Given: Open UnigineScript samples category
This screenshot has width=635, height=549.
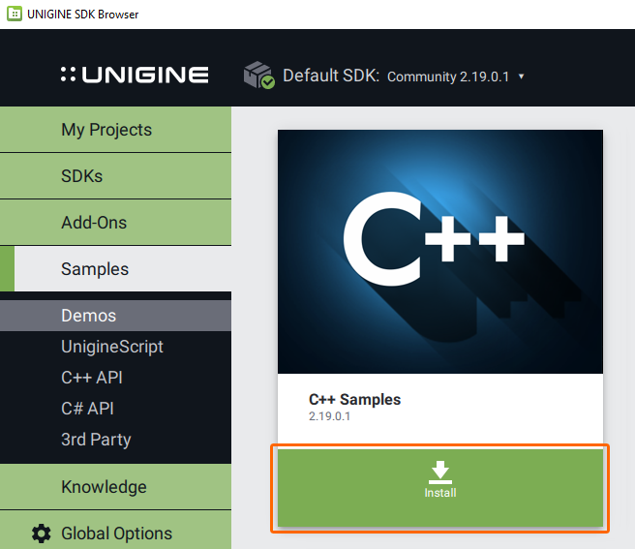Looking at the screenshot, I should tap(115, 347).
